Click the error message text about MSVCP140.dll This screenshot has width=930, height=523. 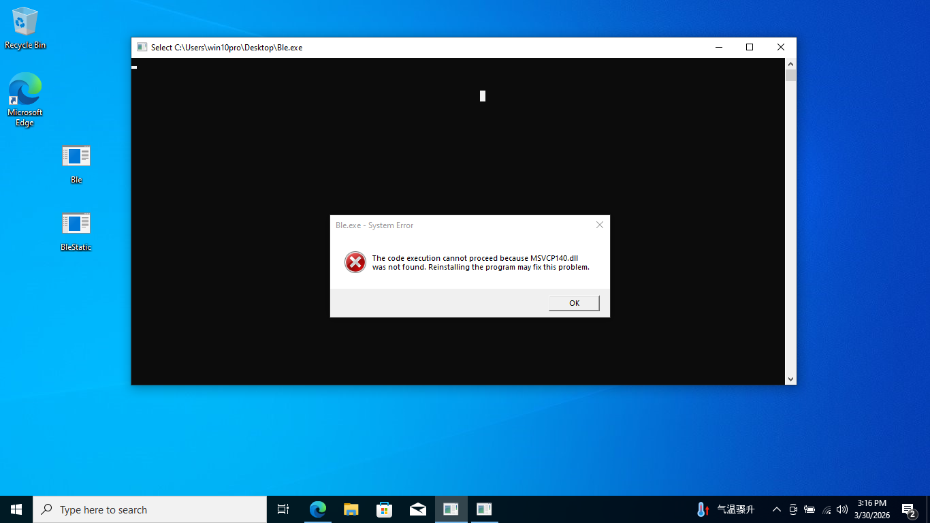coord(481,263)
